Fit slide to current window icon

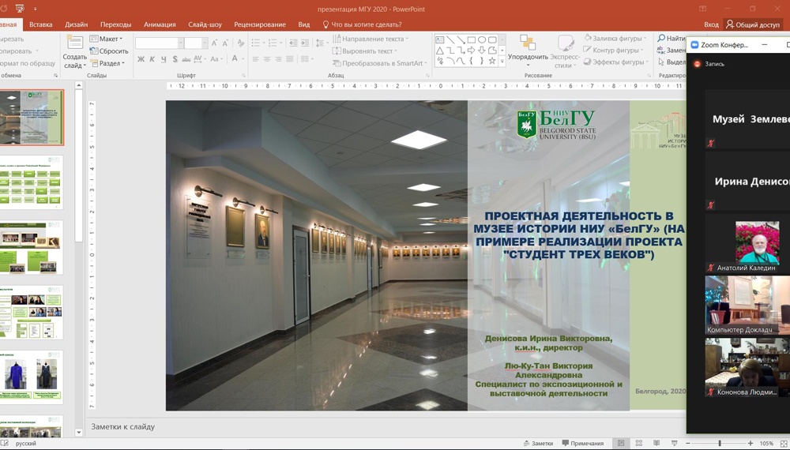783,444
